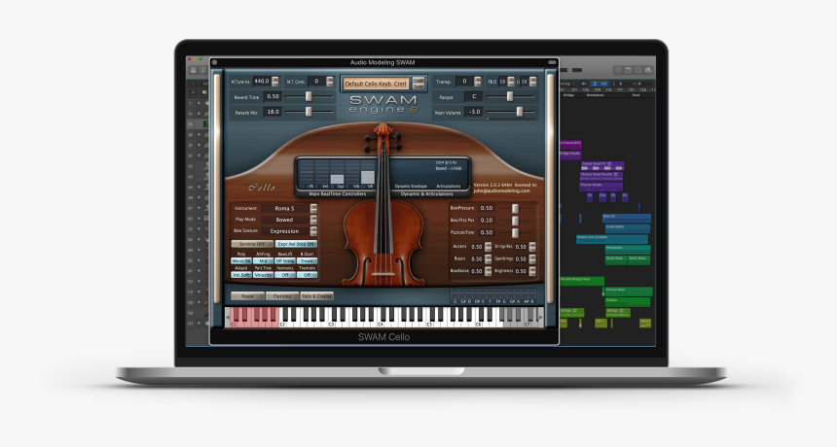Screen dimensions: 837x447
Task: Click the Main Volume slider handle
Action: coord(520,112)
